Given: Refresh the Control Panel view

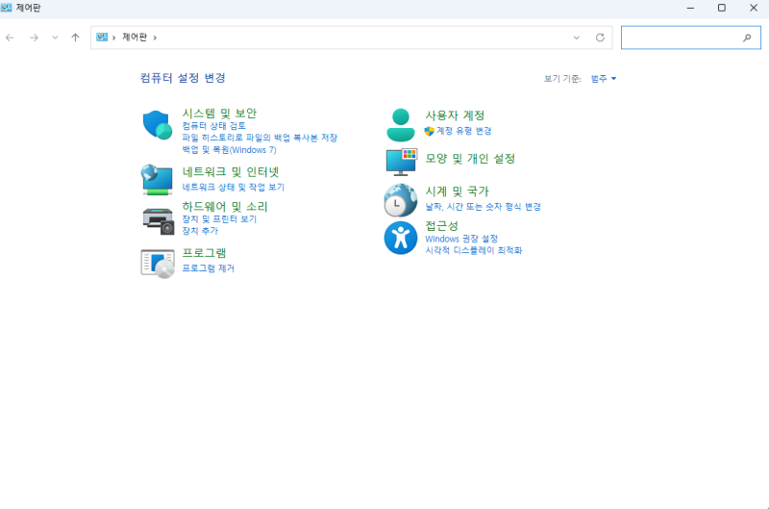Looking at the screenshot, I should click(600, 38).
